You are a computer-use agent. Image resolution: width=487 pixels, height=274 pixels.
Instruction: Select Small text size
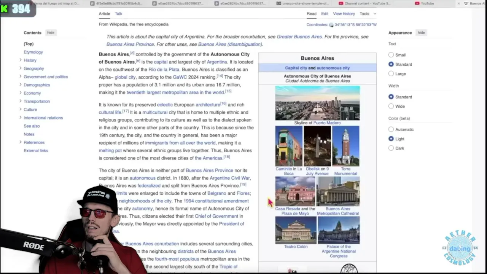(391, 55)
